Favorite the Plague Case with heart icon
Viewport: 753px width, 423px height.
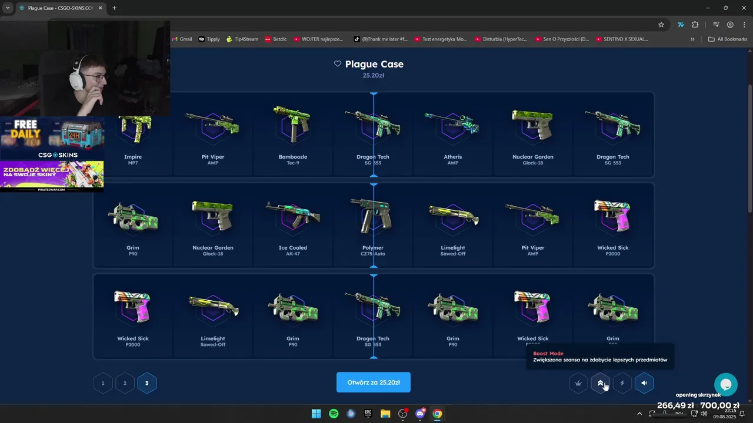pos(338,64)
